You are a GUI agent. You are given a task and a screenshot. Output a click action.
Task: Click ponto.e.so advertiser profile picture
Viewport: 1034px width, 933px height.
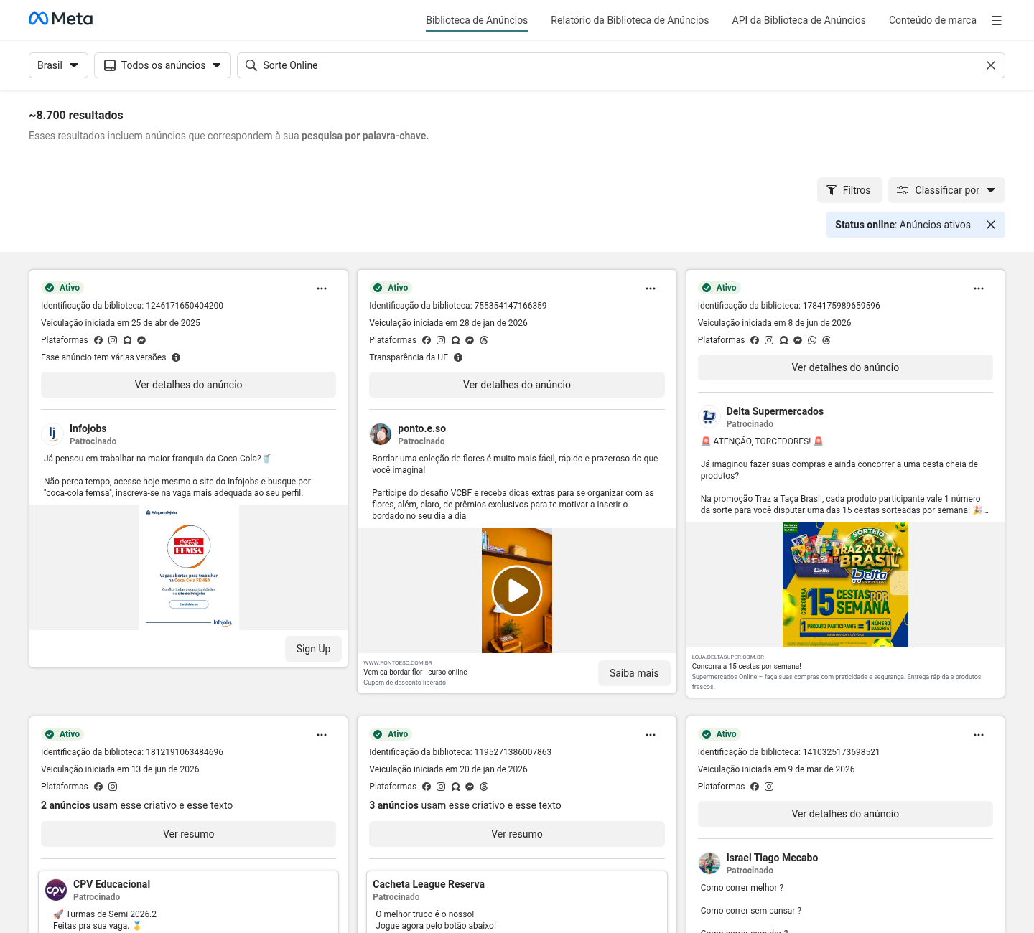tap(381, 434)
